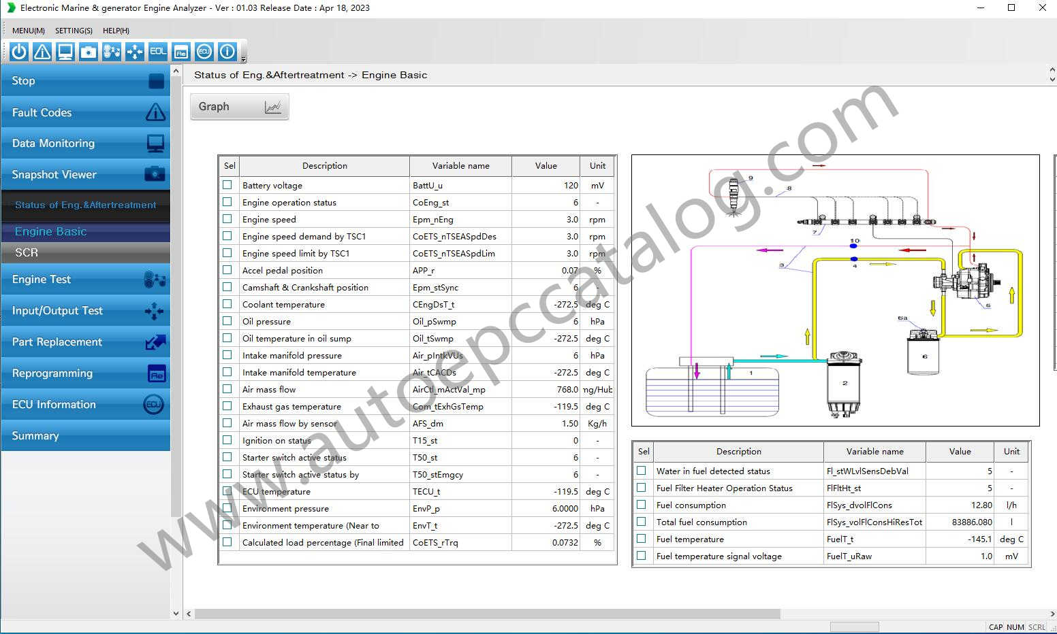Screen dimensions: 1057x634
Task: Open the HELP(H) menu
Action: click(x=116, y=31)
